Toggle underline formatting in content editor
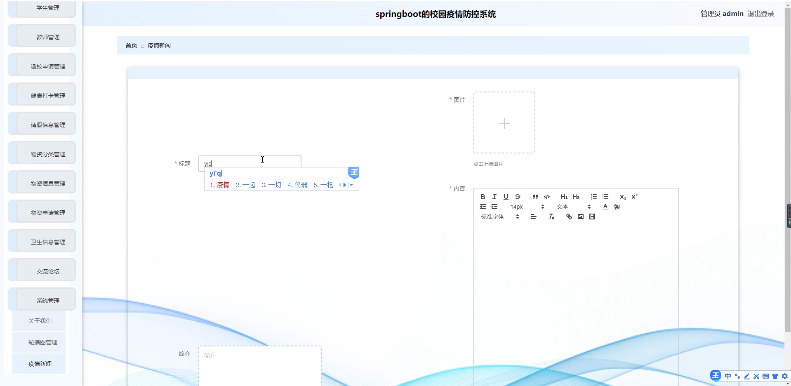 506,197
